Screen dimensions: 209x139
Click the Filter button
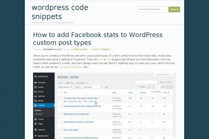(x=106, y=87)
